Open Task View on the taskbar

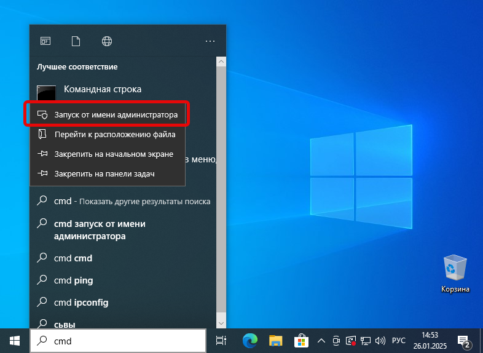(221, 340)
